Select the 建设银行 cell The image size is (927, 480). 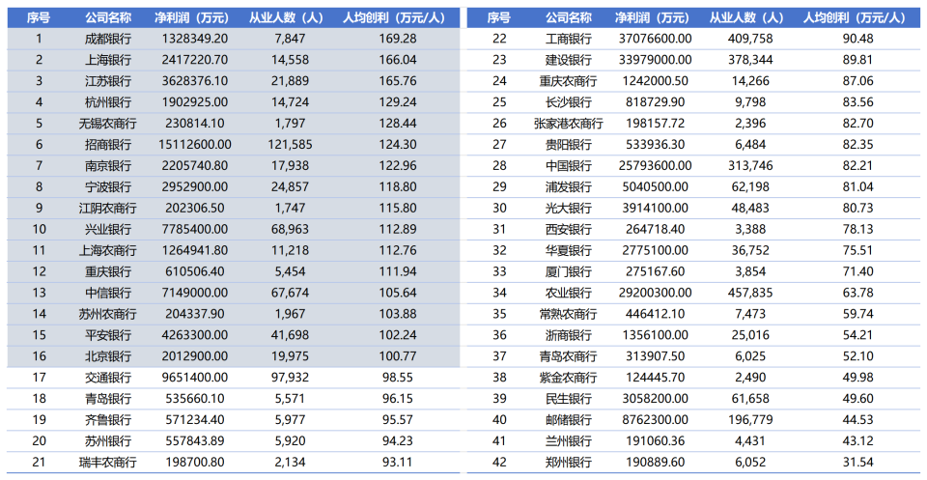tap(568, 60)
